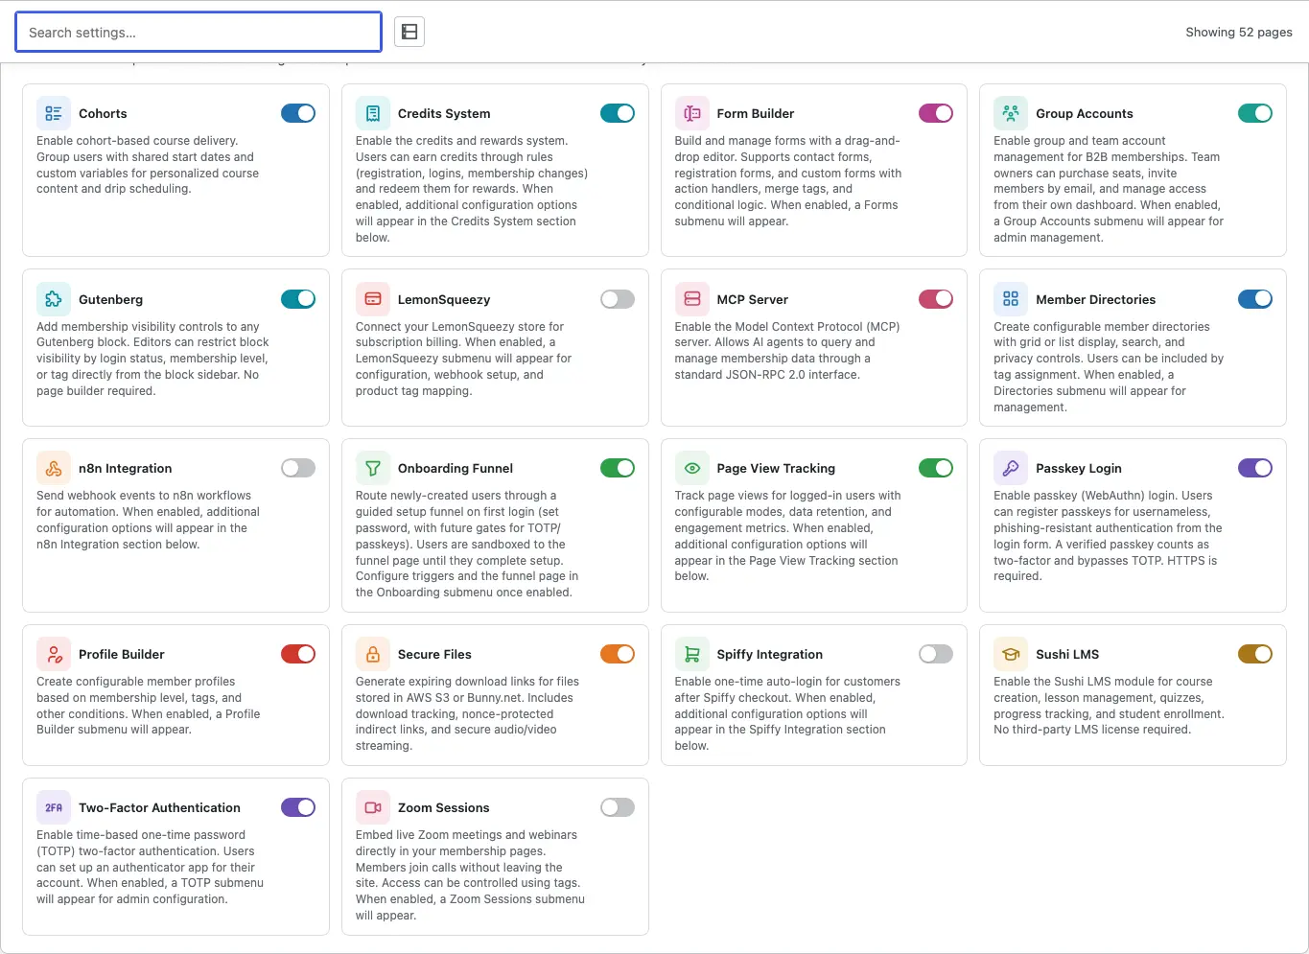Image resolution: width=1309 pixels, height=954 pixels.
Task: Switch off the Group Accounts toggle
Action: (1255, 113)
